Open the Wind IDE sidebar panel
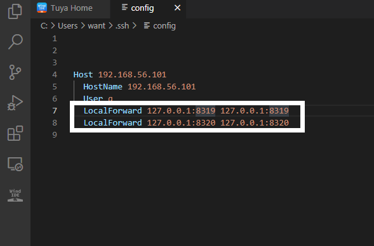 15,195
